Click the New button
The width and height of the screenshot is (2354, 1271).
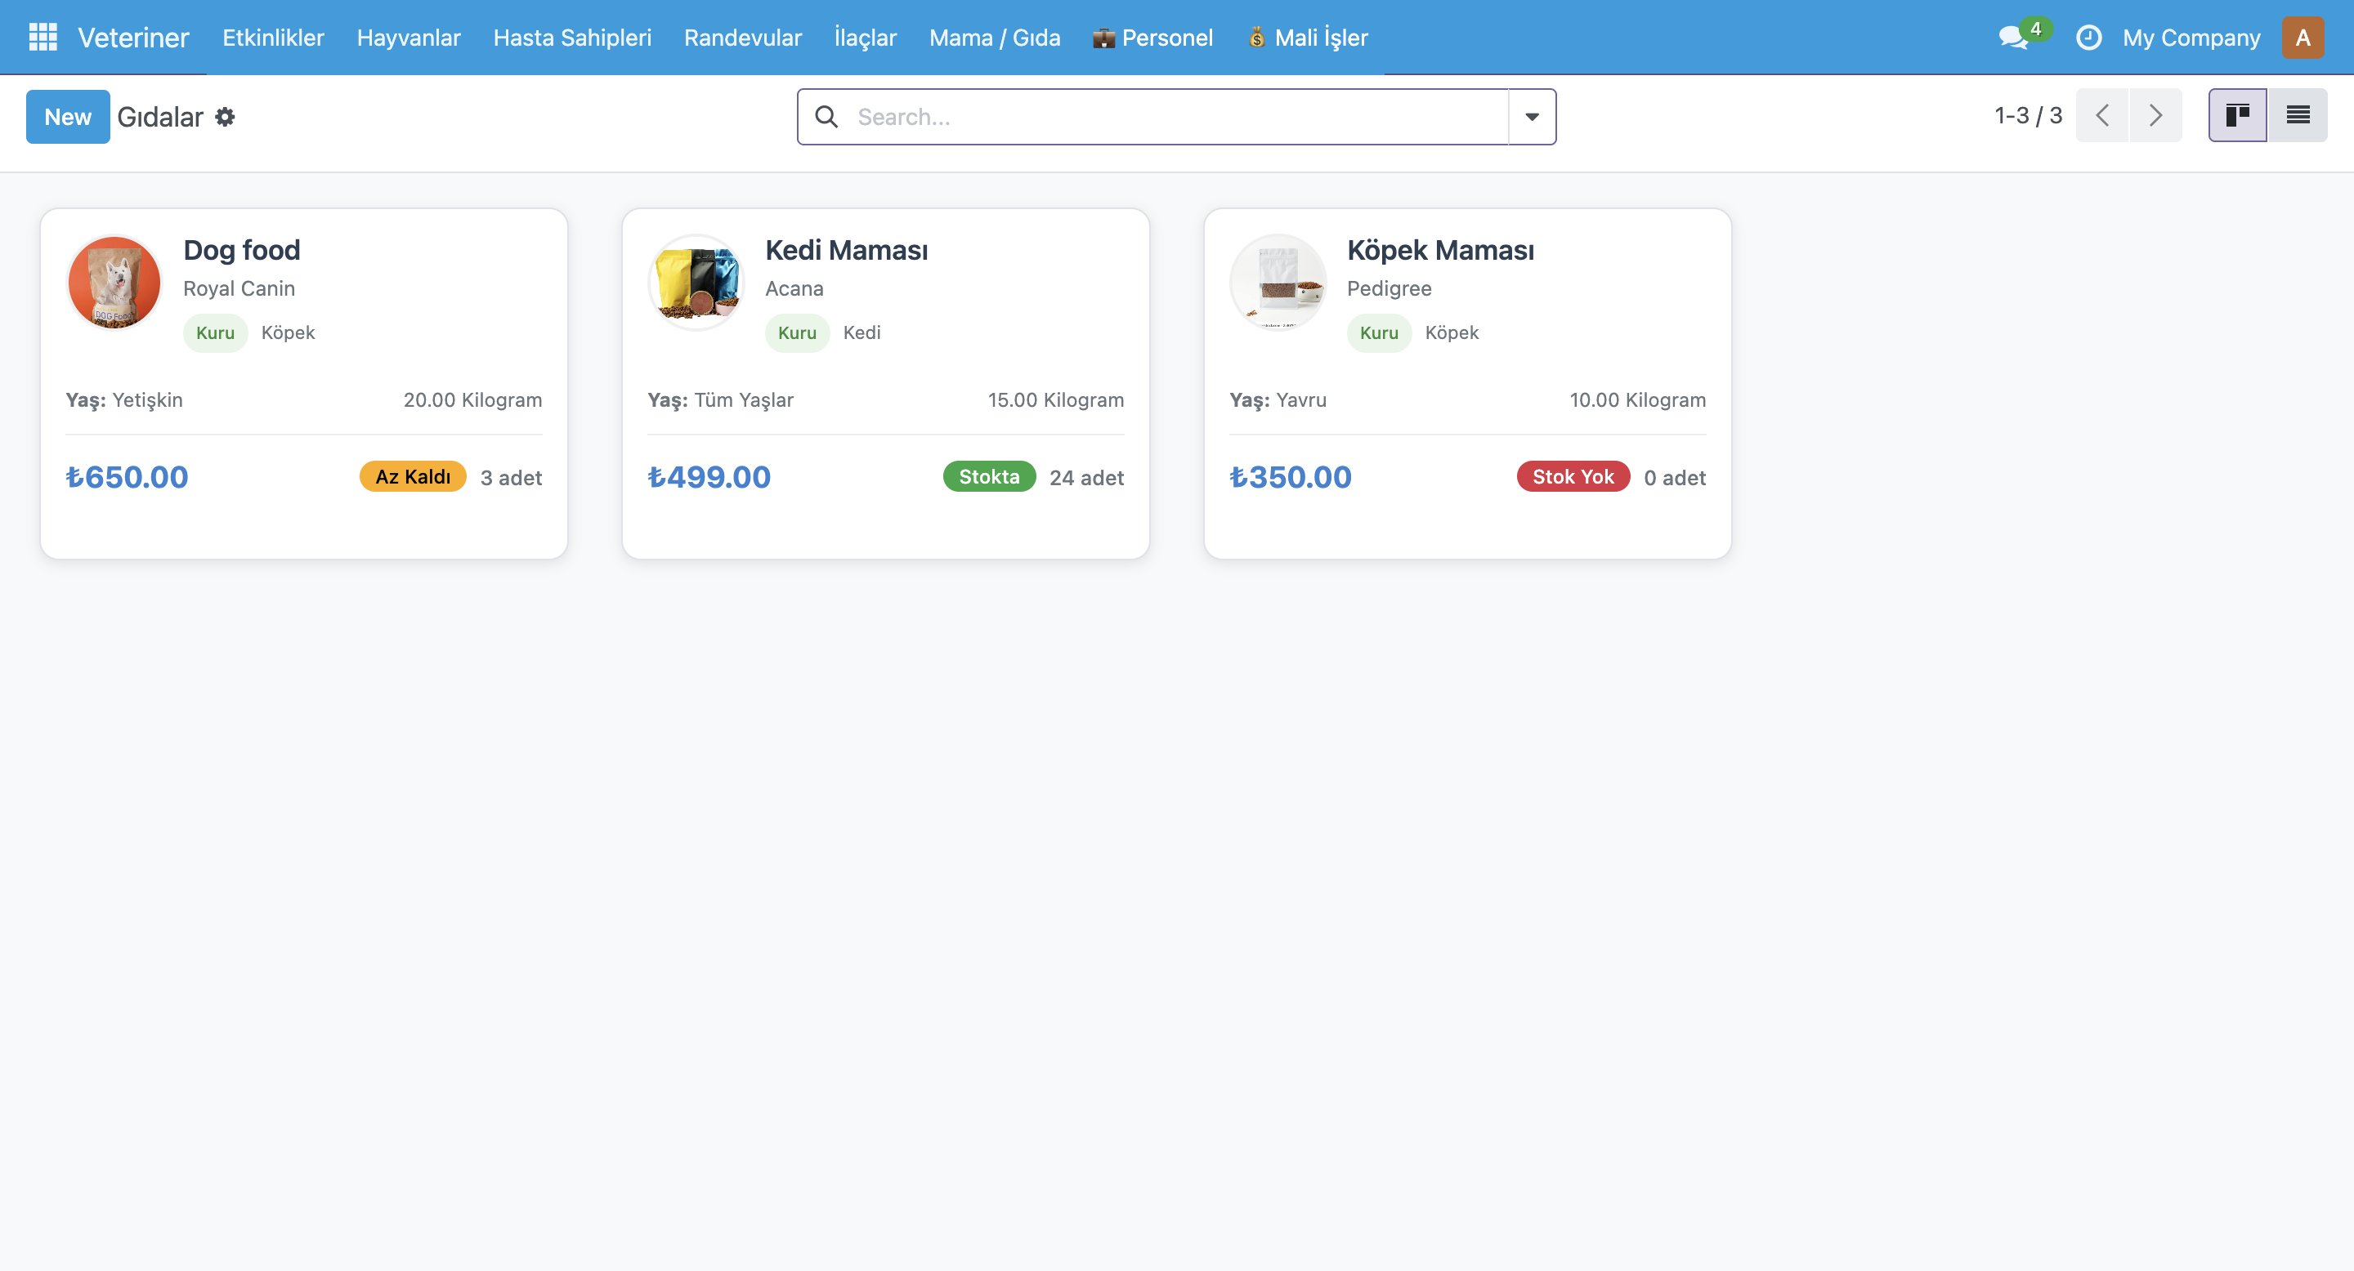(68, 117)
